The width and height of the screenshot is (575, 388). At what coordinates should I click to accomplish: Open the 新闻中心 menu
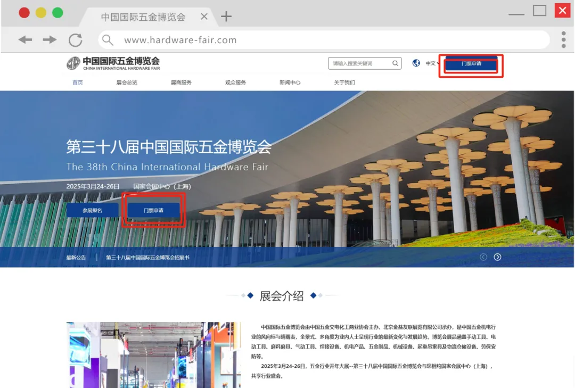(x=290, y=82)
